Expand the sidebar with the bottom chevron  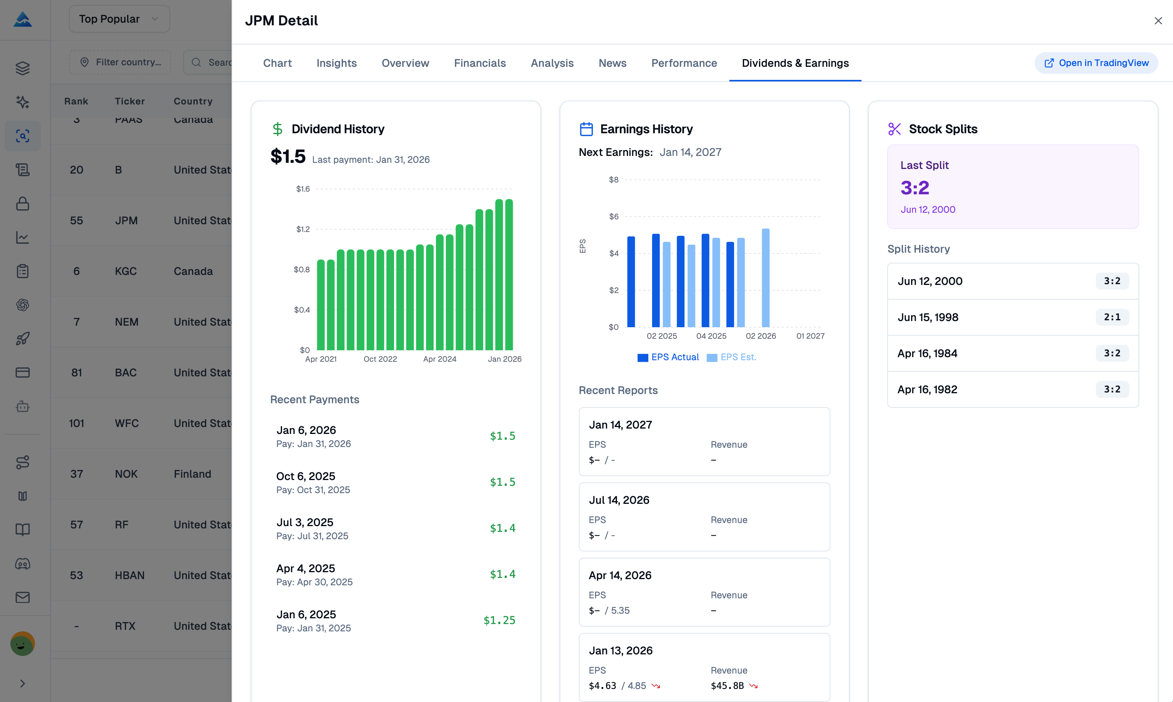tap(22, 684)
